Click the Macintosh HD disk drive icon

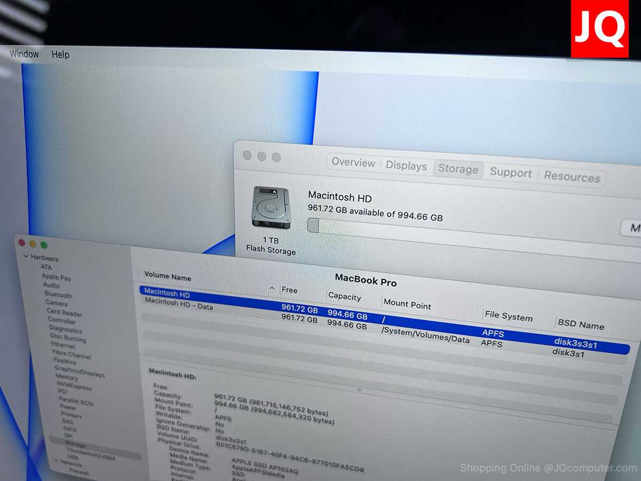coord(271,207)
